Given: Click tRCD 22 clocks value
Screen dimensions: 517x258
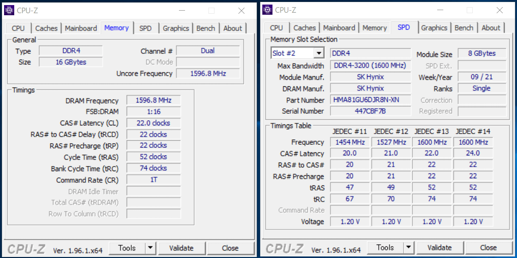Looking at the screenshot, I should click(x=154, y=135).
